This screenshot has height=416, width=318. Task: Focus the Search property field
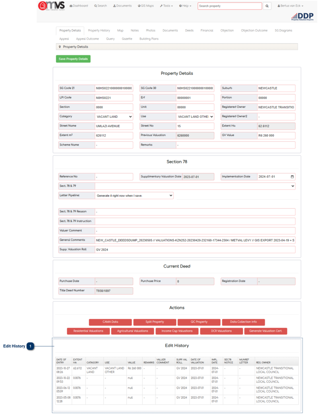tap(230, 6)
